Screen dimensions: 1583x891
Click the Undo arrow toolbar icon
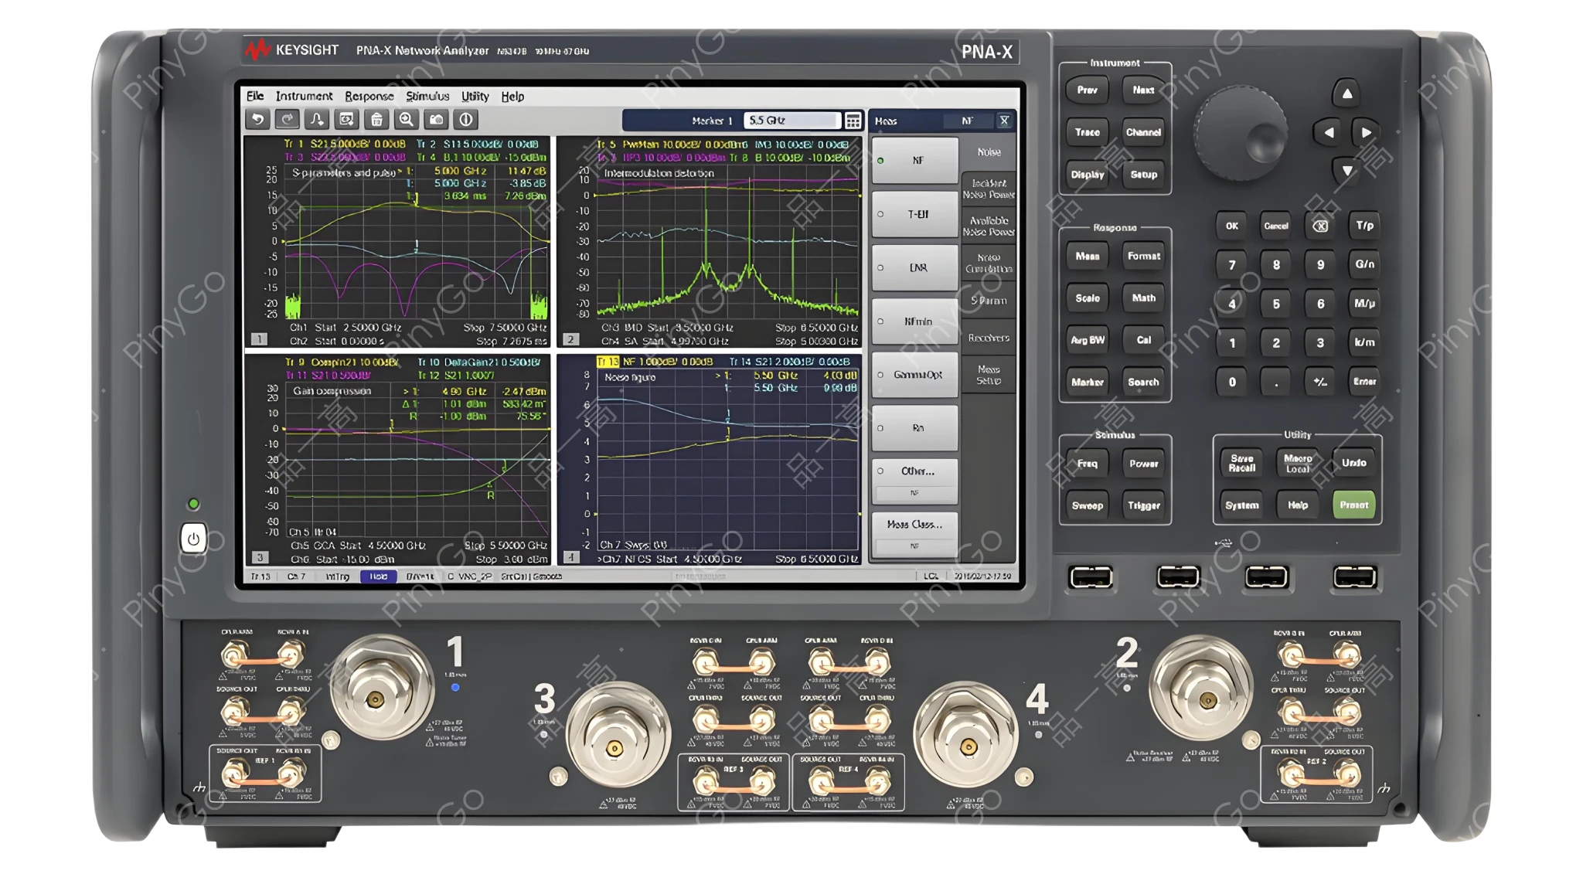(257, 118)
